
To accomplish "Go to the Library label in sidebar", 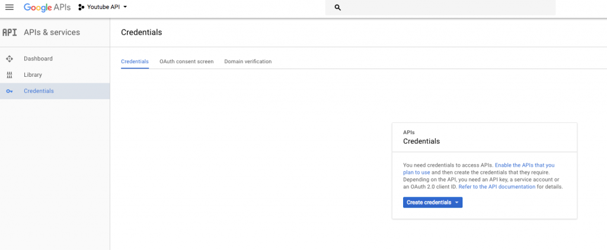I will pos(33,75).
